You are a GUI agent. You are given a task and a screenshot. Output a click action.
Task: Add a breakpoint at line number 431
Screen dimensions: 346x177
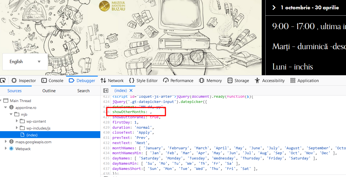click(x=106, y=137)
